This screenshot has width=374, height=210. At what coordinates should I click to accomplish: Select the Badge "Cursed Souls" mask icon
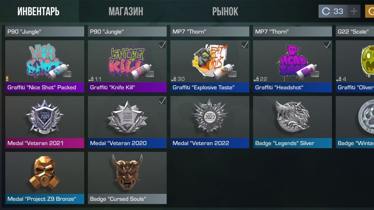point(127,172)
